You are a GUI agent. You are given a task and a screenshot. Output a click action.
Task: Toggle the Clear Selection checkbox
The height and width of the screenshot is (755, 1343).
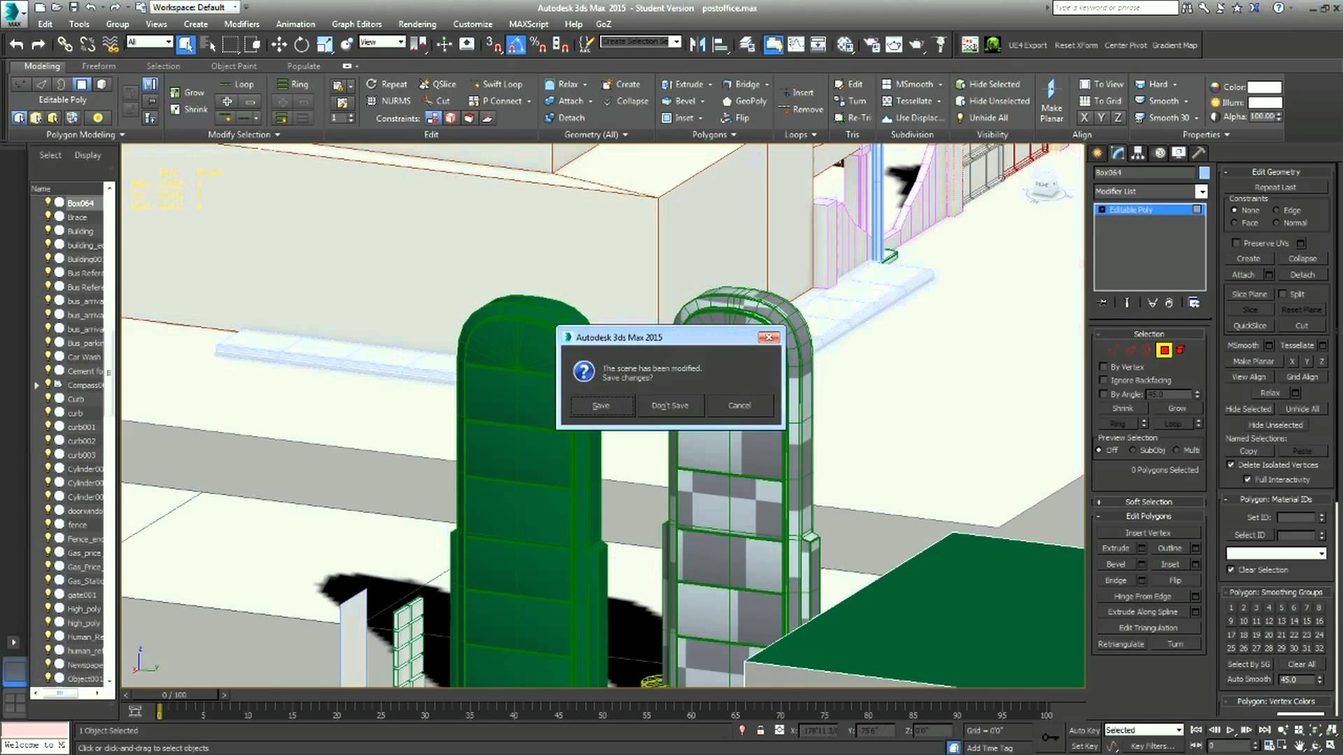pos(1231,570)
